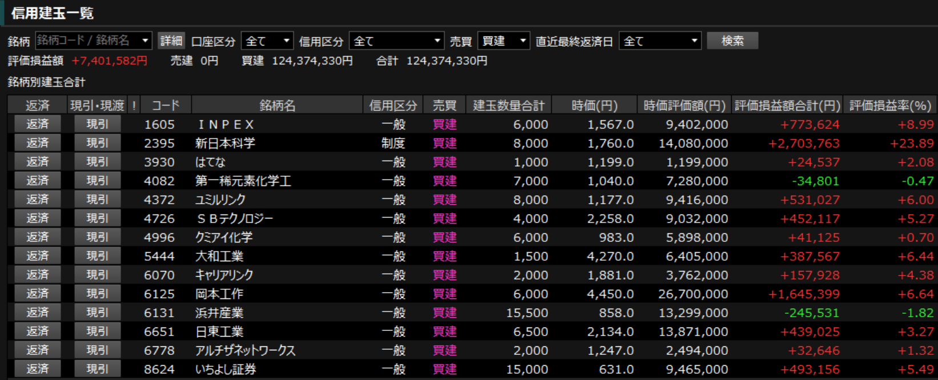This screenshot has height=380, width=938.
Task: Click 返済 for 日東工業 row
Action: [38, 332]
